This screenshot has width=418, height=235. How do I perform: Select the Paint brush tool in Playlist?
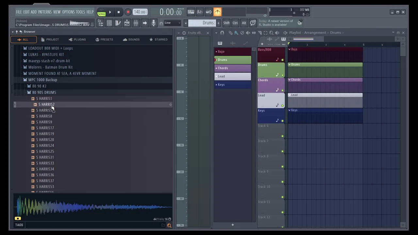tap(236, 33)
